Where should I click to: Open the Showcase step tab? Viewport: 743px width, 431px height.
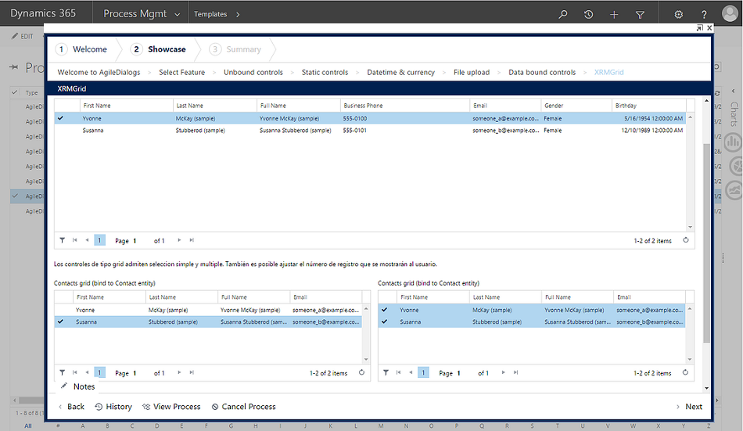[159, 49]
